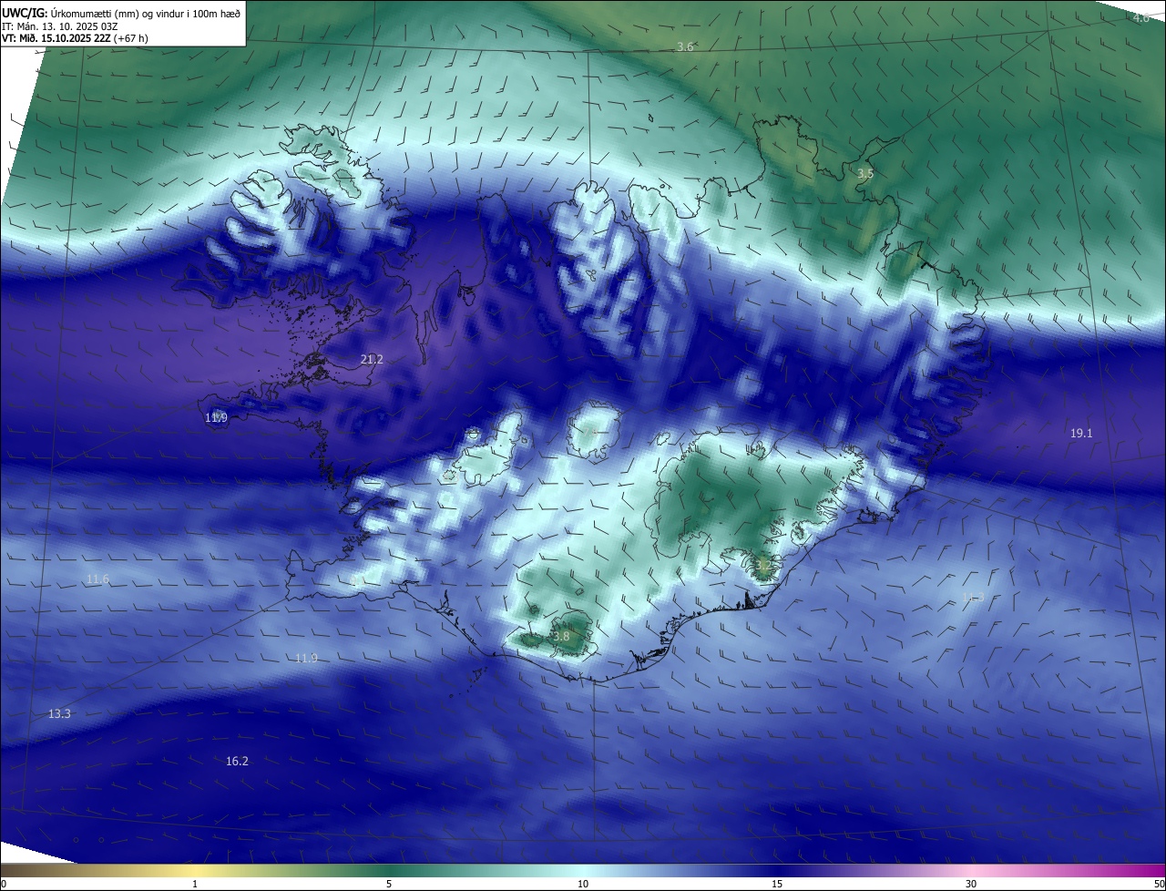Click the 16.2 value in the southwest sea

coord(237,761)
